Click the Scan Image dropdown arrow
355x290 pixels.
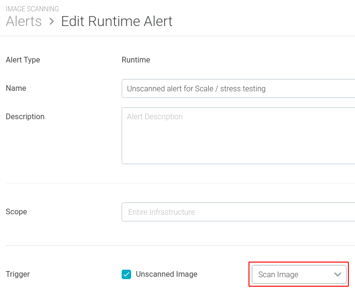(x=337, y=274)
